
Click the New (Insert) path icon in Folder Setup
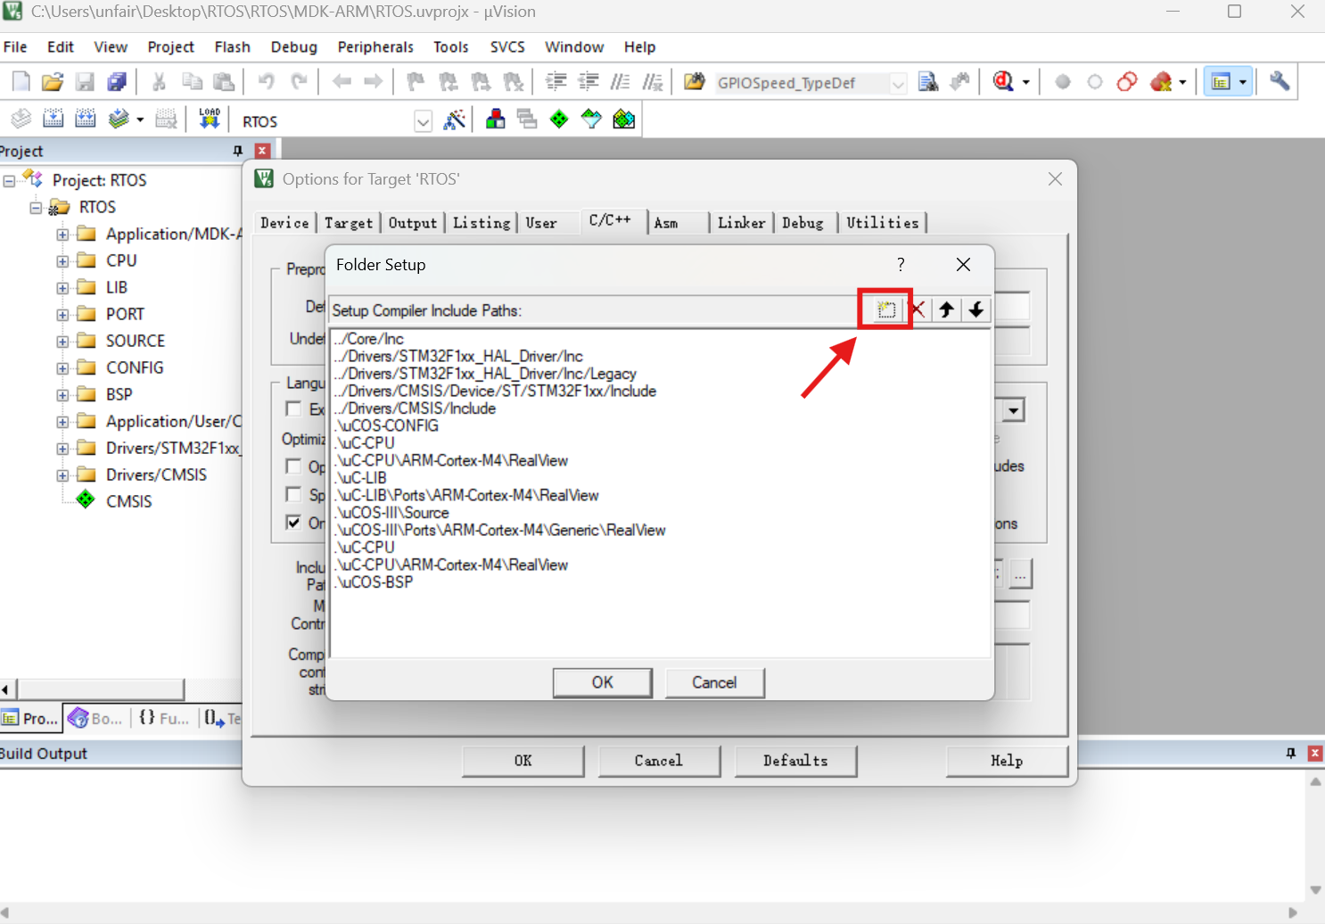click(x=885, y=309)
